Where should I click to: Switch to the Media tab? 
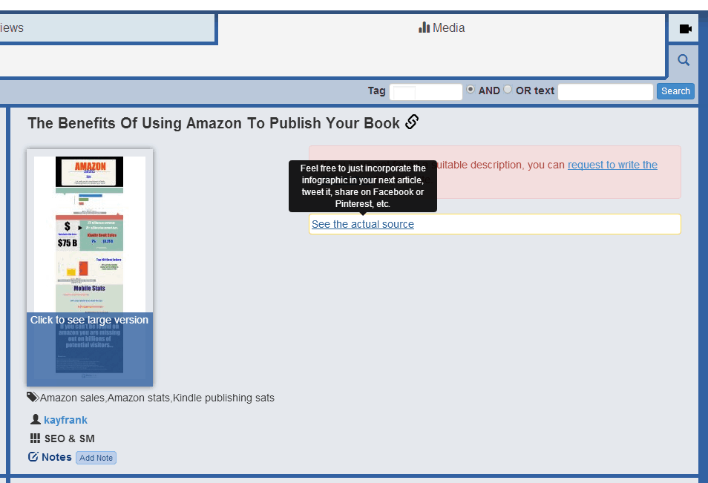[442, 28]
